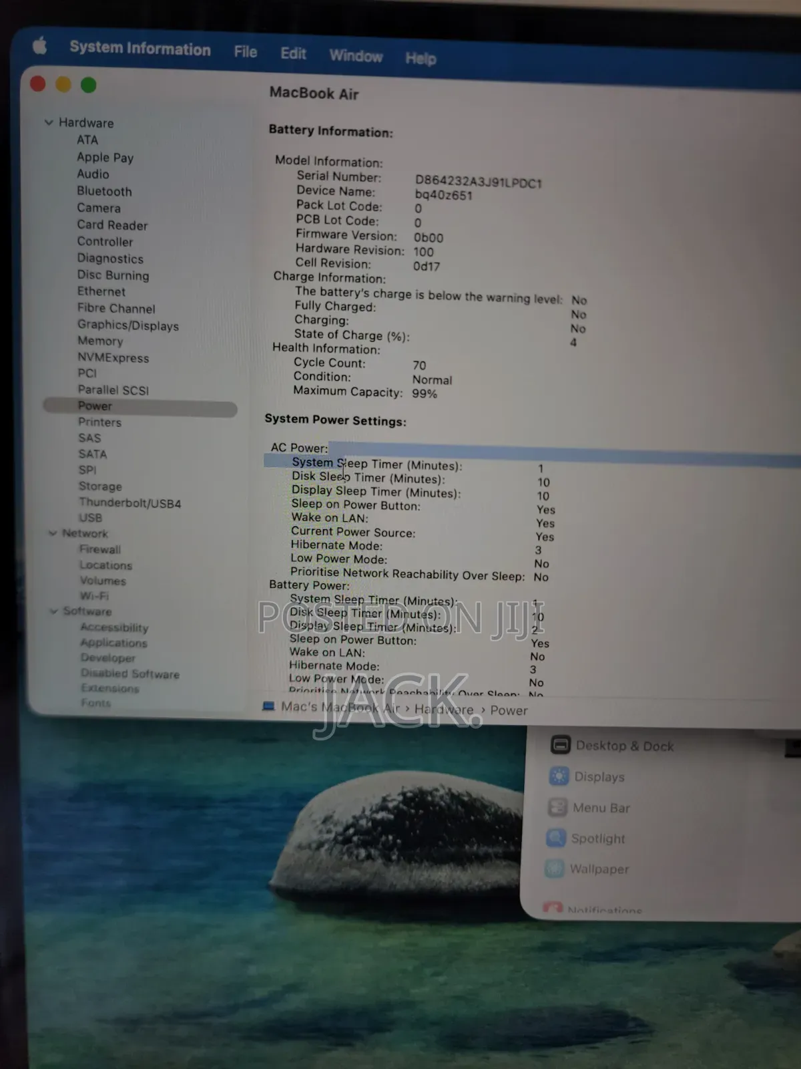The width and height of the screenshot is (801, 1069).
Task: Select the highlighted Power item
Action: [140, 406]
